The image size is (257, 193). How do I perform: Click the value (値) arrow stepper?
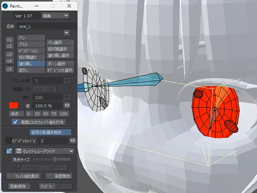pos(67,105)
